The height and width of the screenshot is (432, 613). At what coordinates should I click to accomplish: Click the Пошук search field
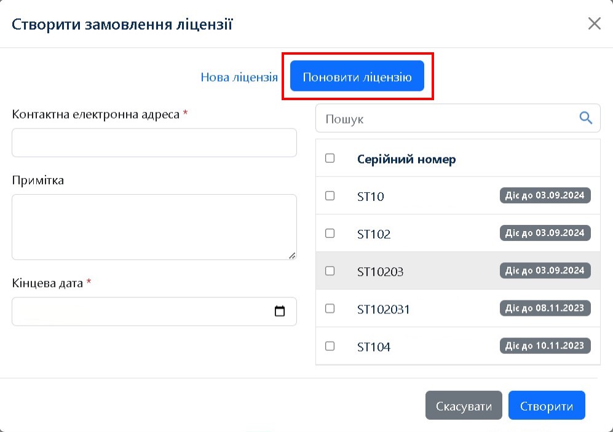point(449,119)
